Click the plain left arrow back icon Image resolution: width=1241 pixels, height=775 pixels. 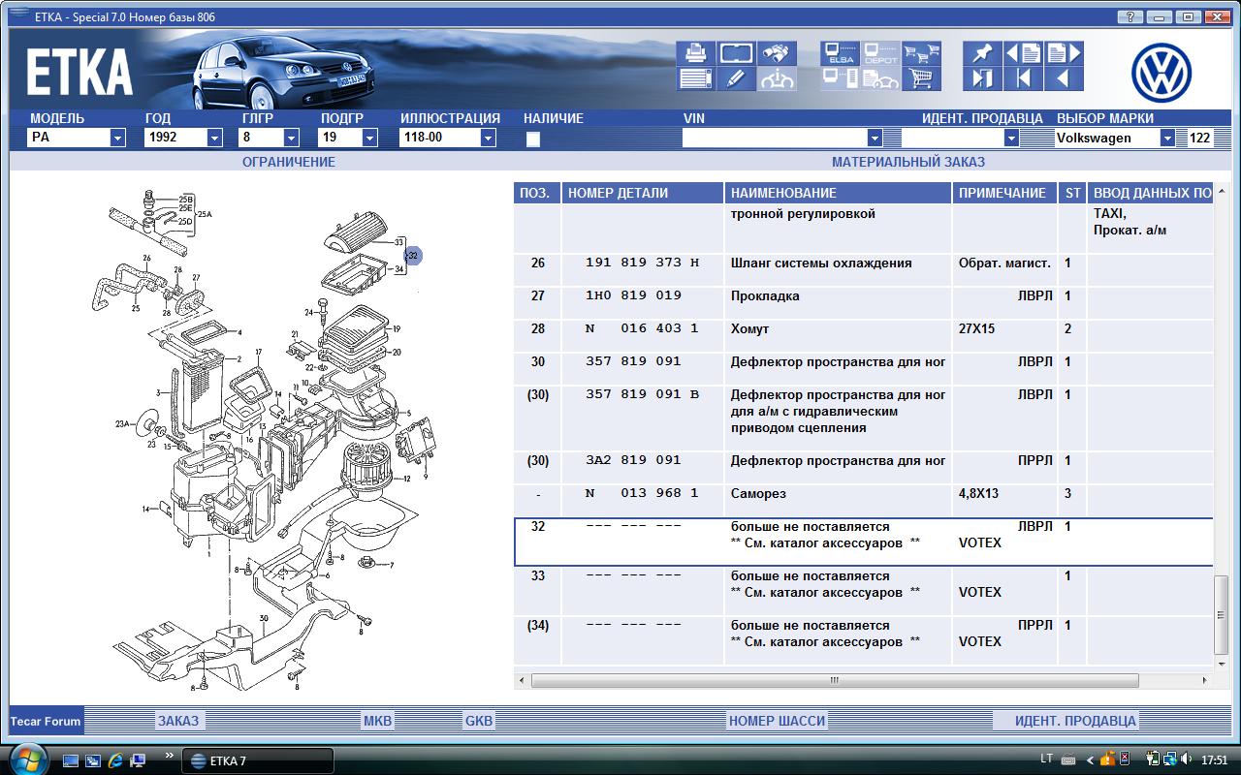tap(1065, 79)
